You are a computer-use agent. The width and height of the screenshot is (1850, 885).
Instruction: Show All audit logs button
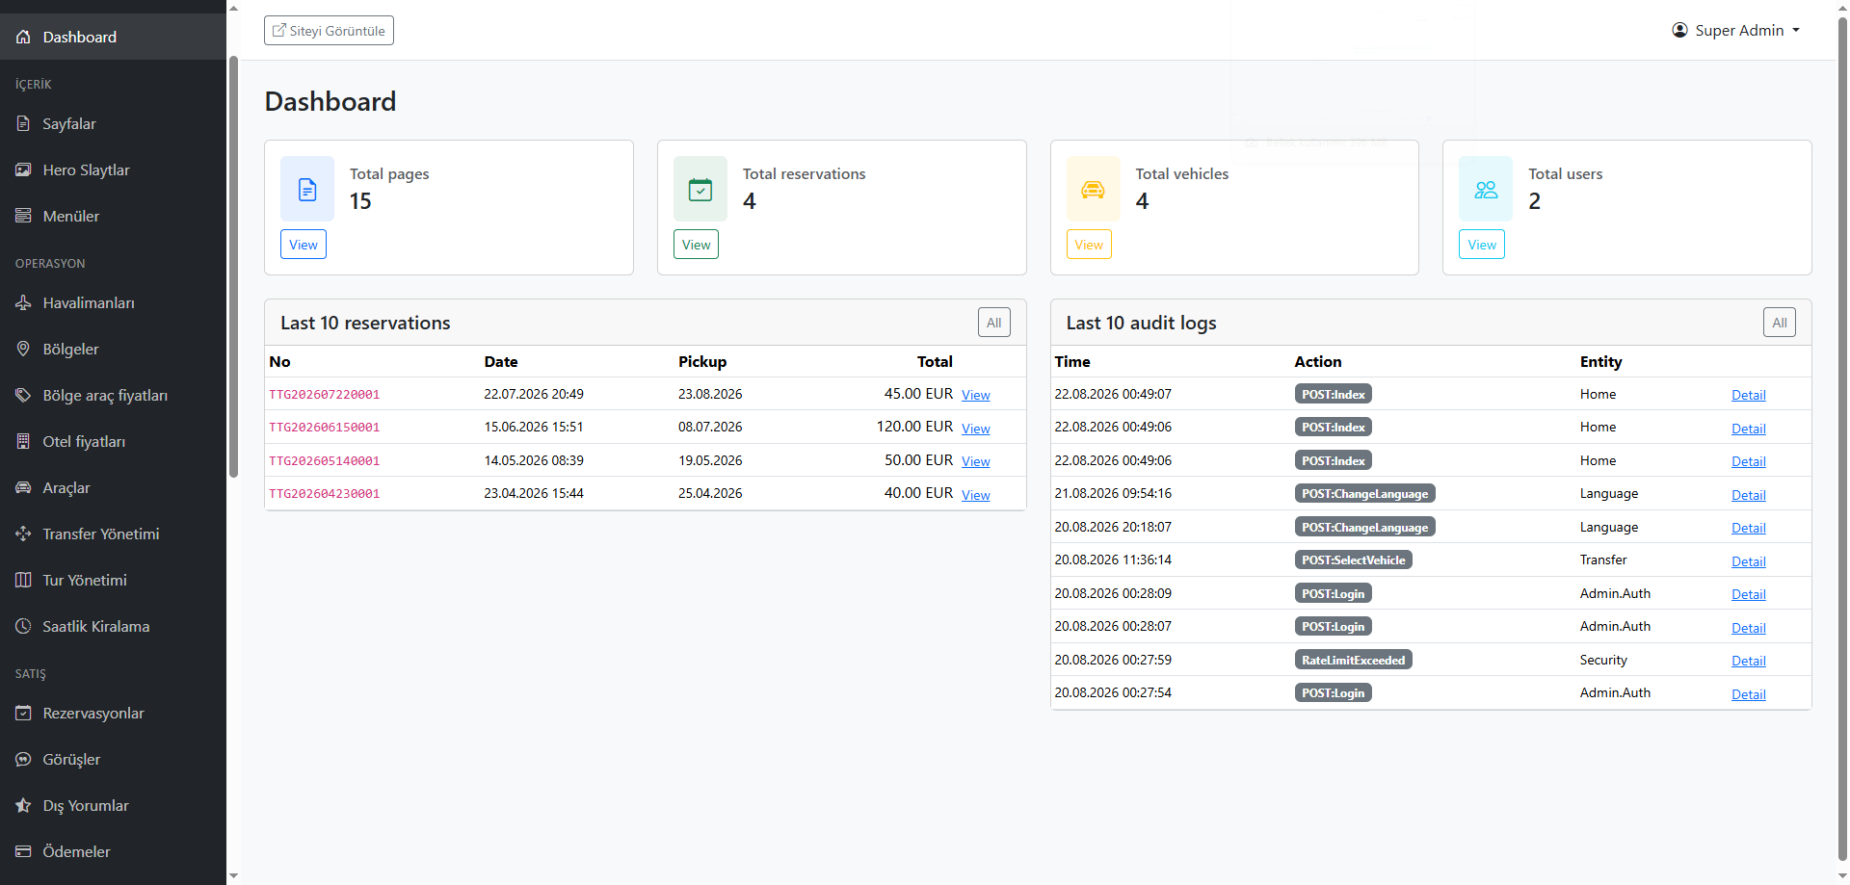(x=1780, y=323)
